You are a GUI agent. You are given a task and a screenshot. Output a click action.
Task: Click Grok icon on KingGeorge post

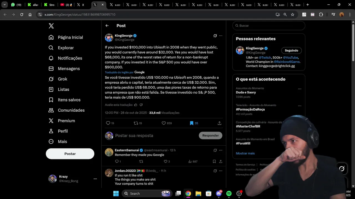(215, 36)
